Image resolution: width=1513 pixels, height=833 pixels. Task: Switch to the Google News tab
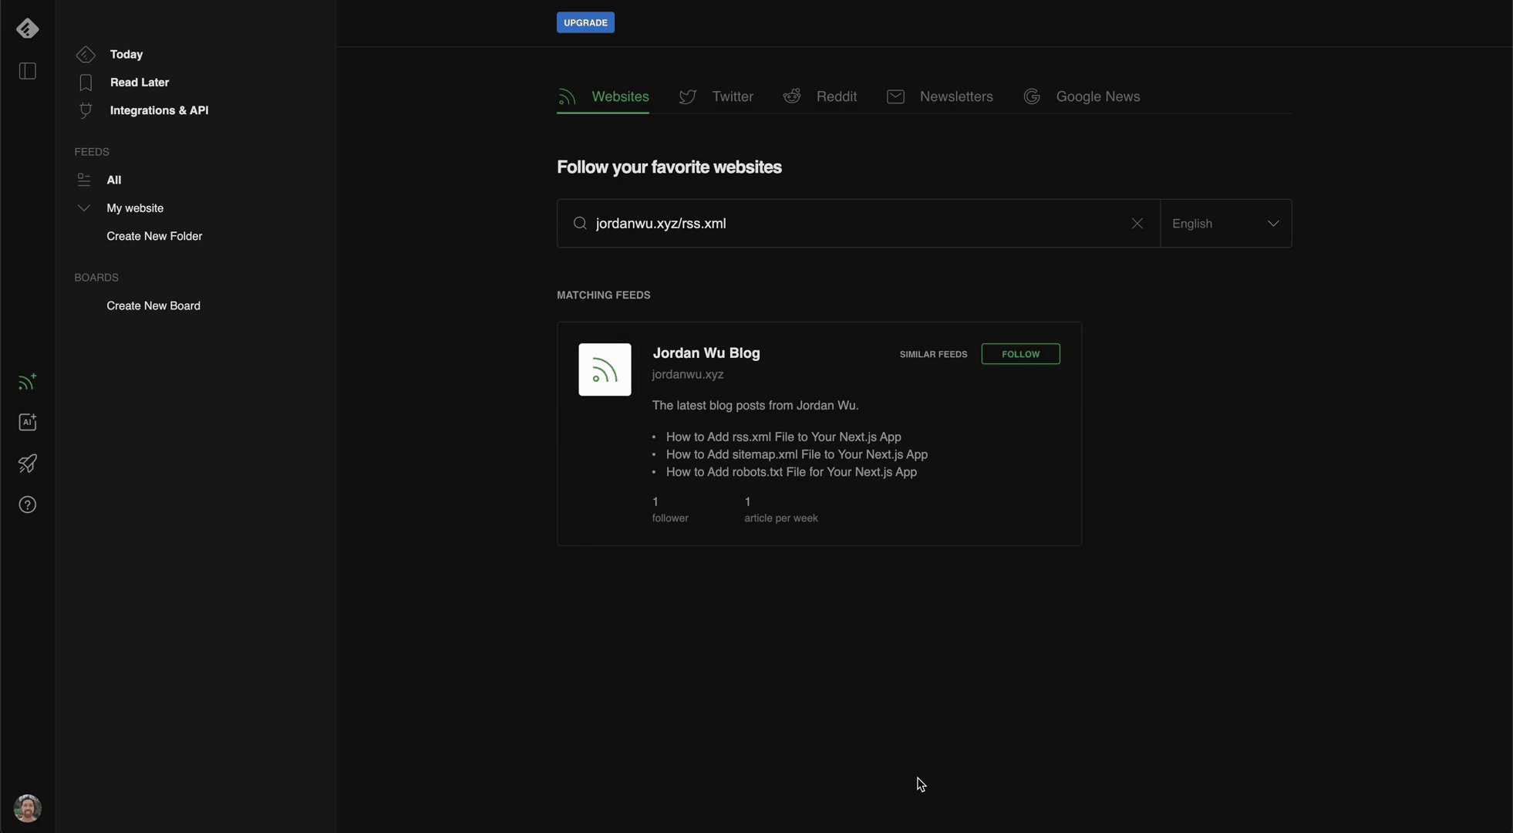click(1081, 96)
